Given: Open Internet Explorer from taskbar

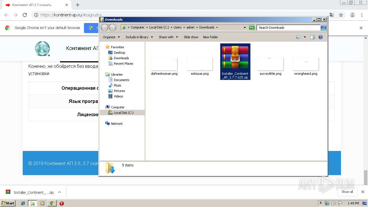Looking at the screenshot, I should coord(23,203).
